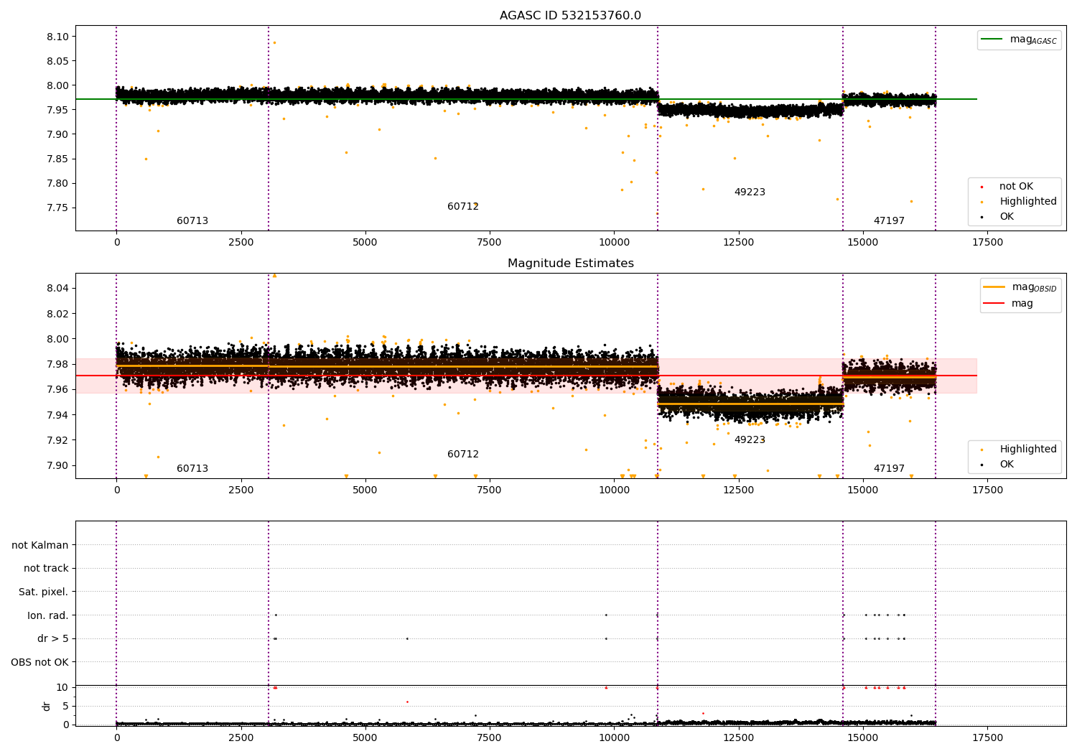1077x754 pixels.
Task: Click the "dr" axis label in bottom plot
Action: coord(47,706)
